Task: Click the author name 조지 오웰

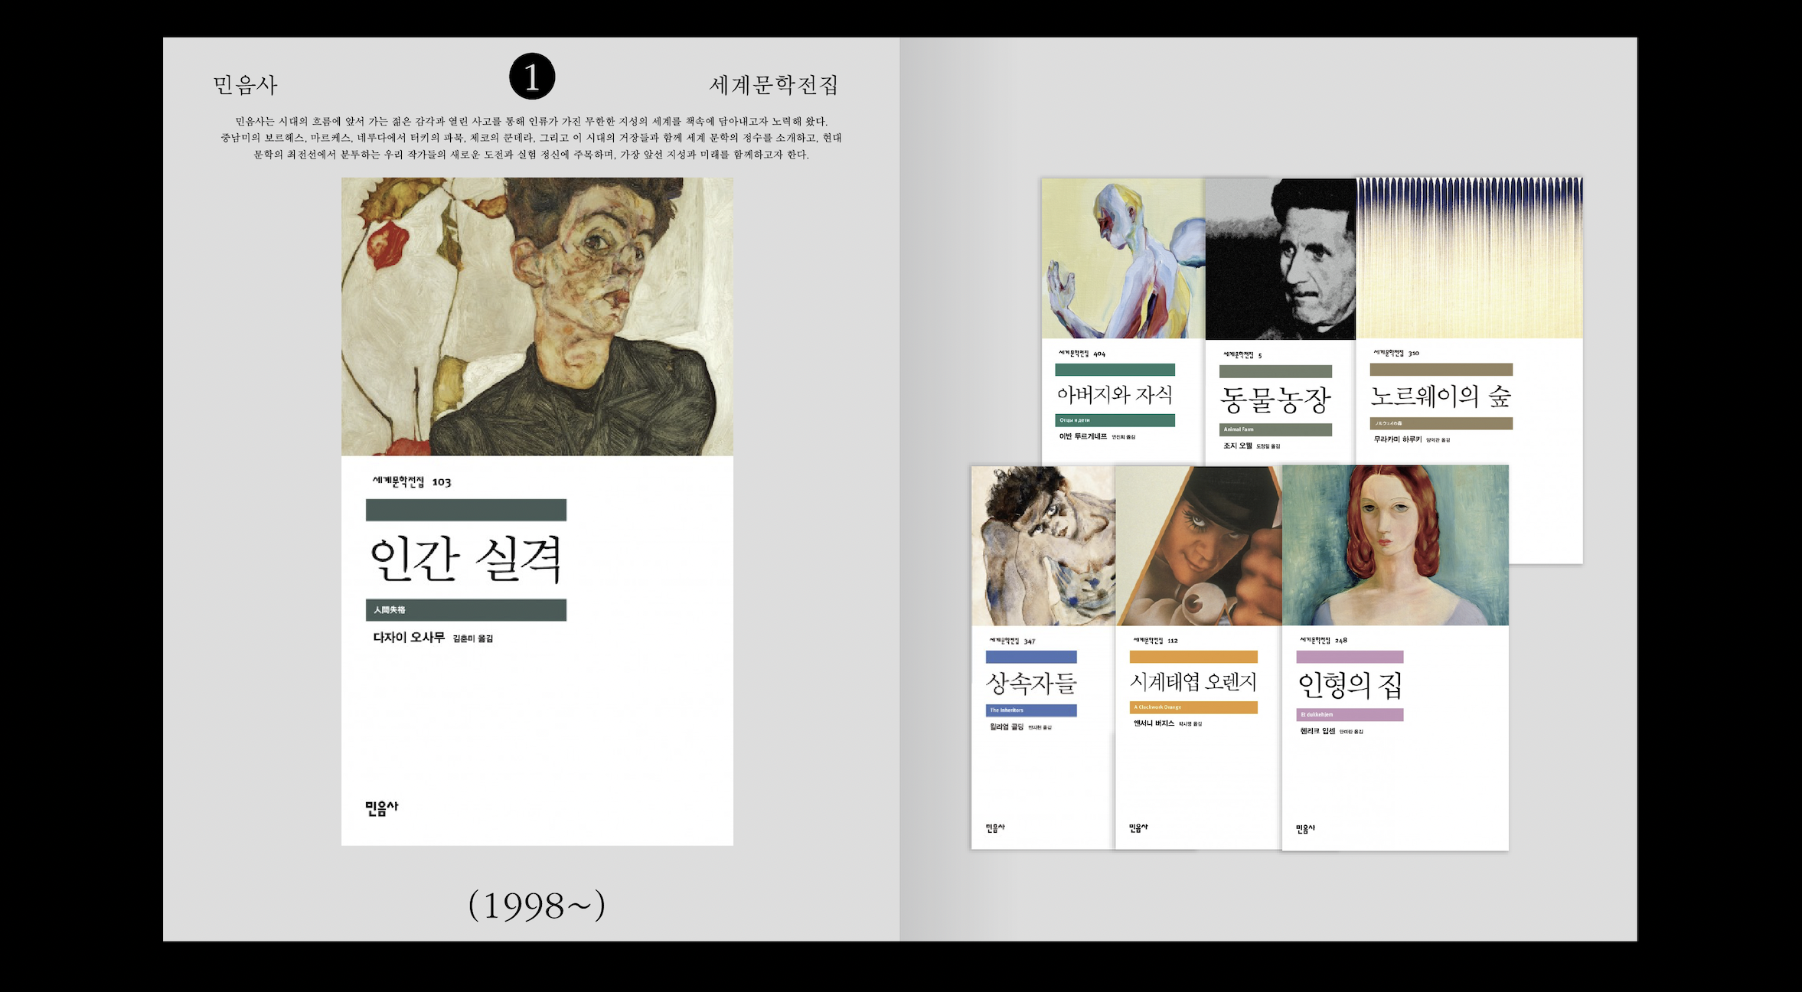Action: [x=1237, y=445]
